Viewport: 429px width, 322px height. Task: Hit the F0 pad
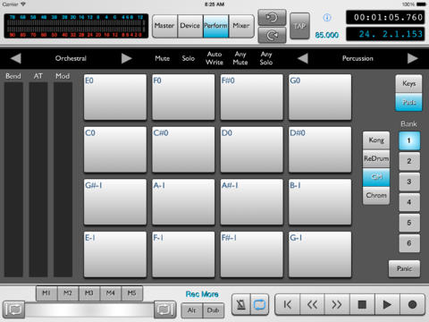click(x=183, y=97)
